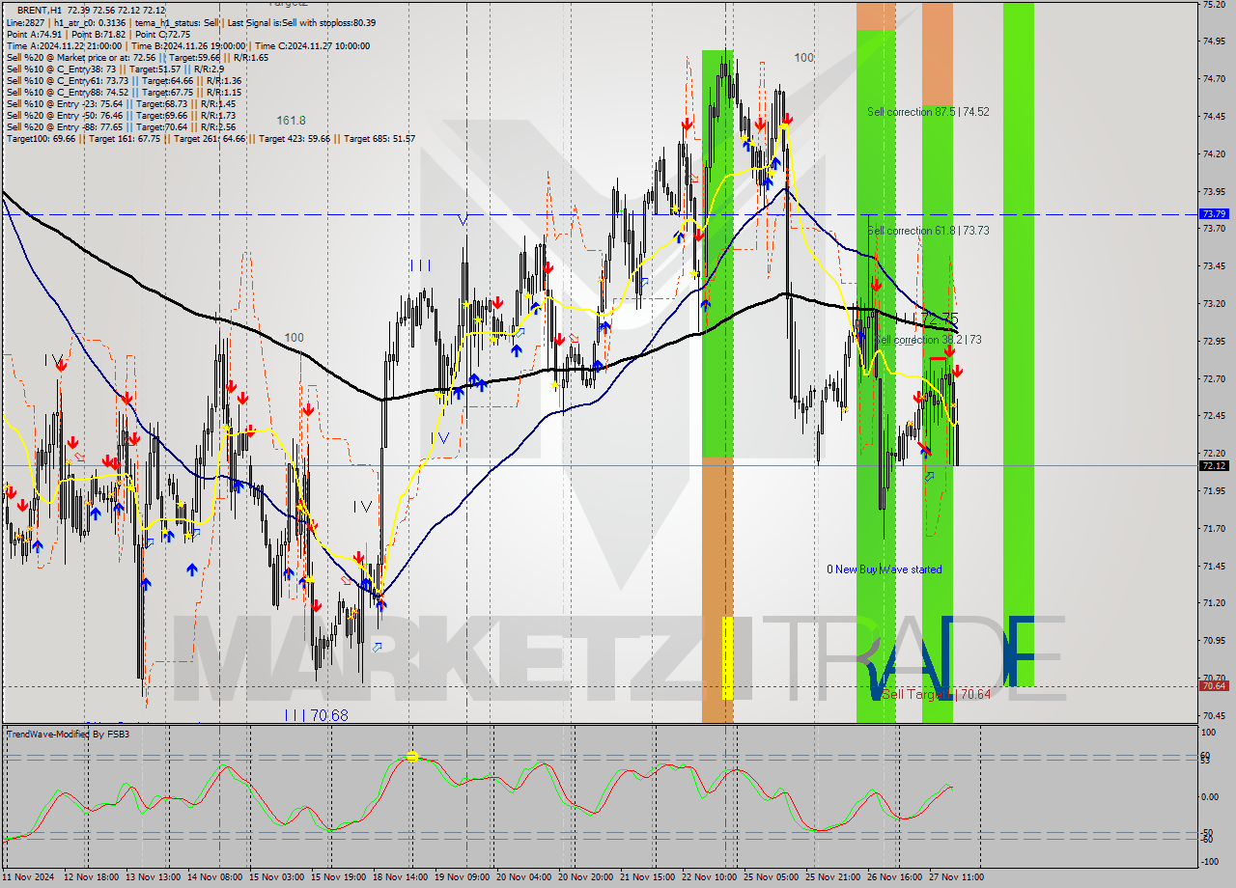
Task: Click the 'Sell Target | 70.64' label
Action: pyautogui.click(x=936, y=694)
